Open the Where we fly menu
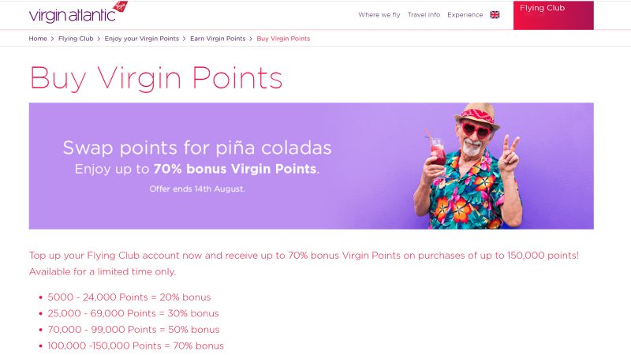This screenshot has height=355, width=631. tap(379, 15)
